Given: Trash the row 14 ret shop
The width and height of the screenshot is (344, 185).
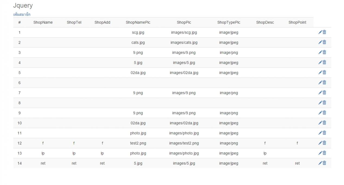Looking at the screenshot, I should 324,163.
